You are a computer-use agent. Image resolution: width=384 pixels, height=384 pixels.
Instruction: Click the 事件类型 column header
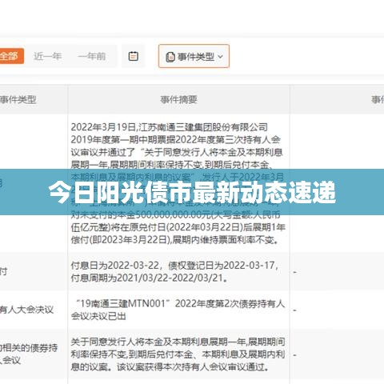point(18,99)
